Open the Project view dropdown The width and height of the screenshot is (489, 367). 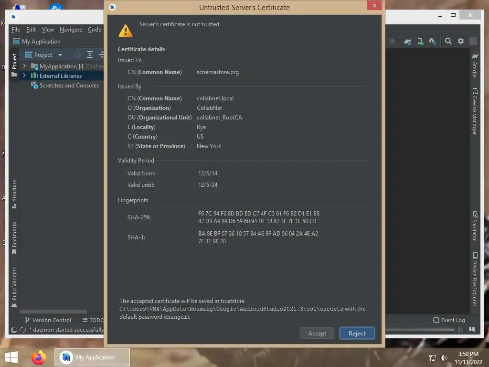pyautogui.click(x=60, y=55)
